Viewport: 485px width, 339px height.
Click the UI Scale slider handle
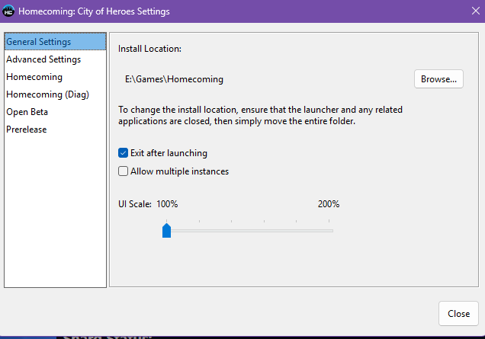tap(166, 230)
